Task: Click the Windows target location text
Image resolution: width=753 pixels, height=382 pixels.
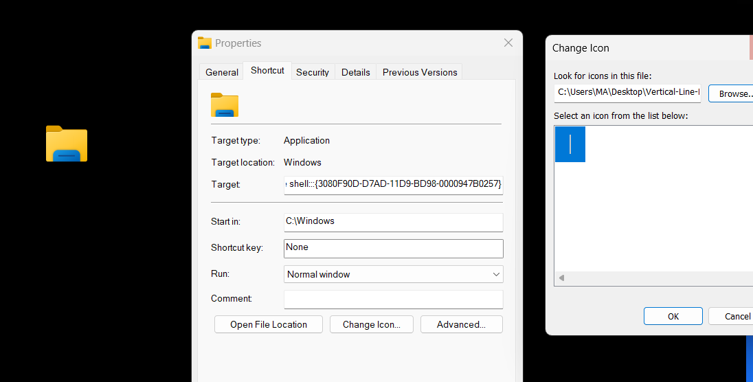Action: (302, 162)
